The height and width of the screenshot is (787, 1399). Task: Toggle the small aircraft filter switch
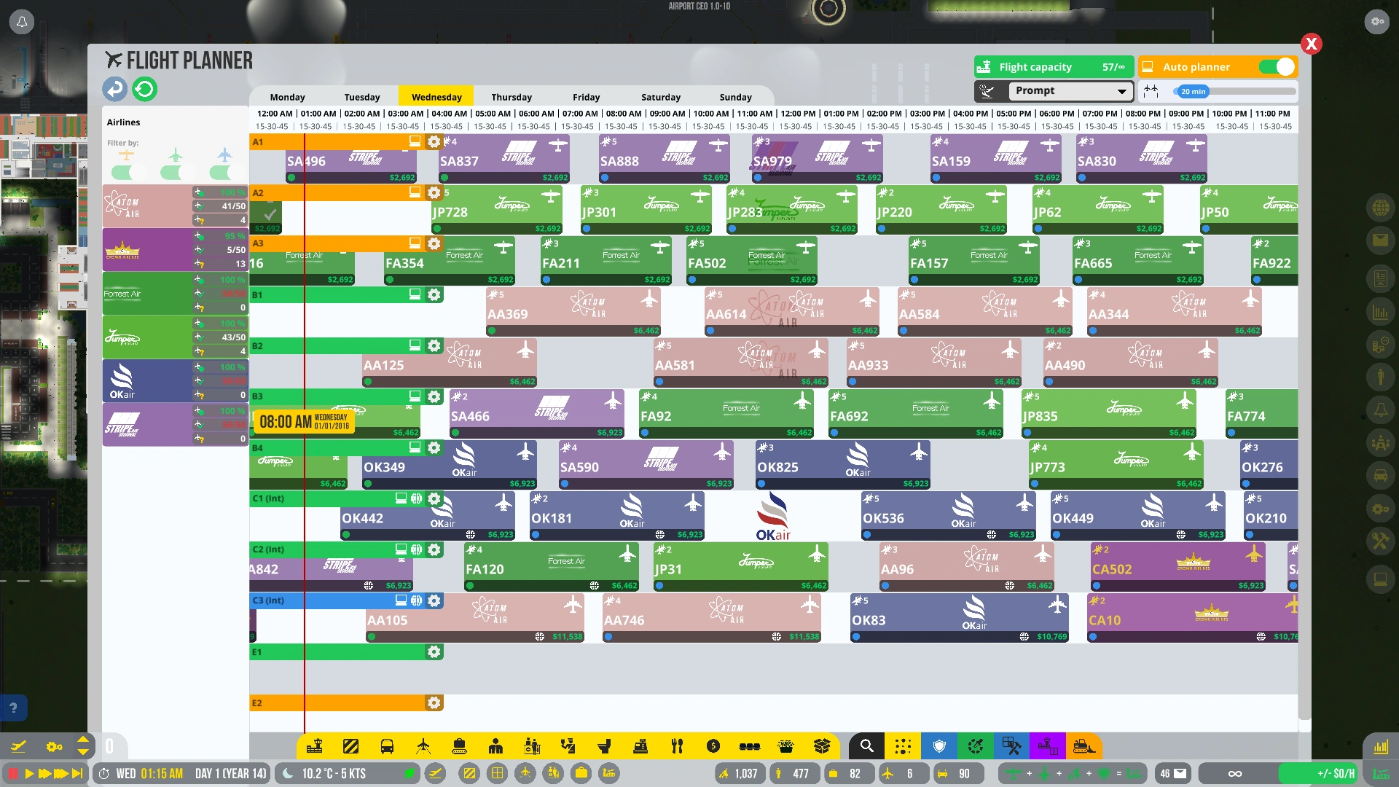point(126,173)
